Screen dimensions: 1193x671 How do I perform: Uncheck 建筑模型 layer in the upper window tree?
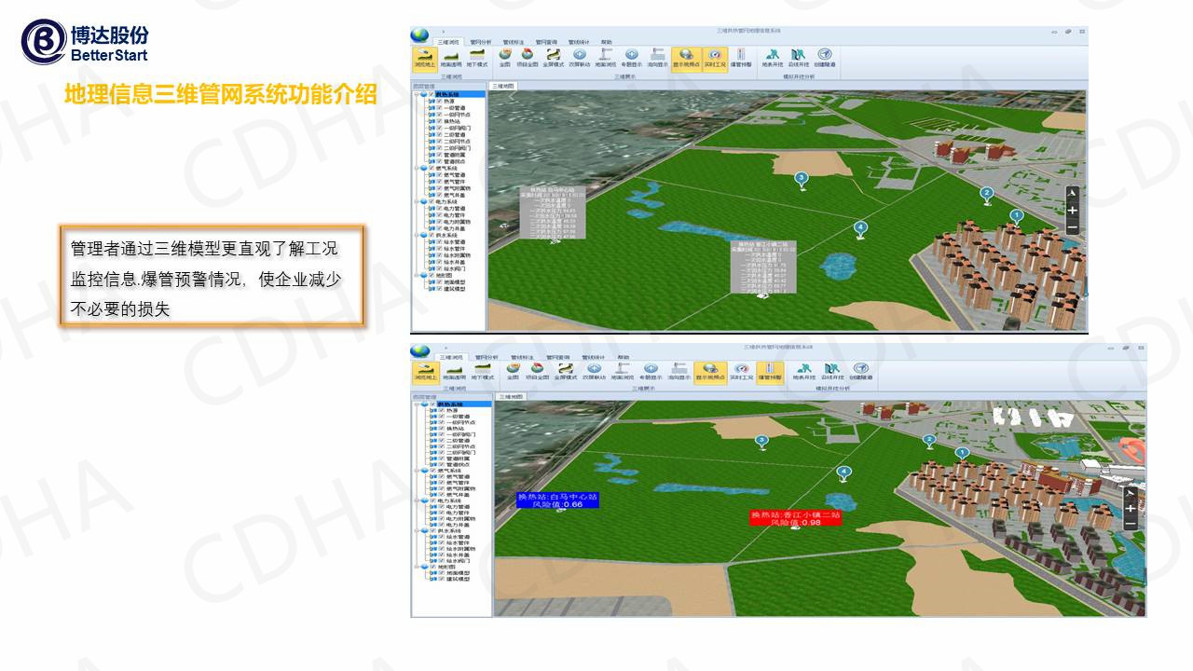(x=440, y=289)
